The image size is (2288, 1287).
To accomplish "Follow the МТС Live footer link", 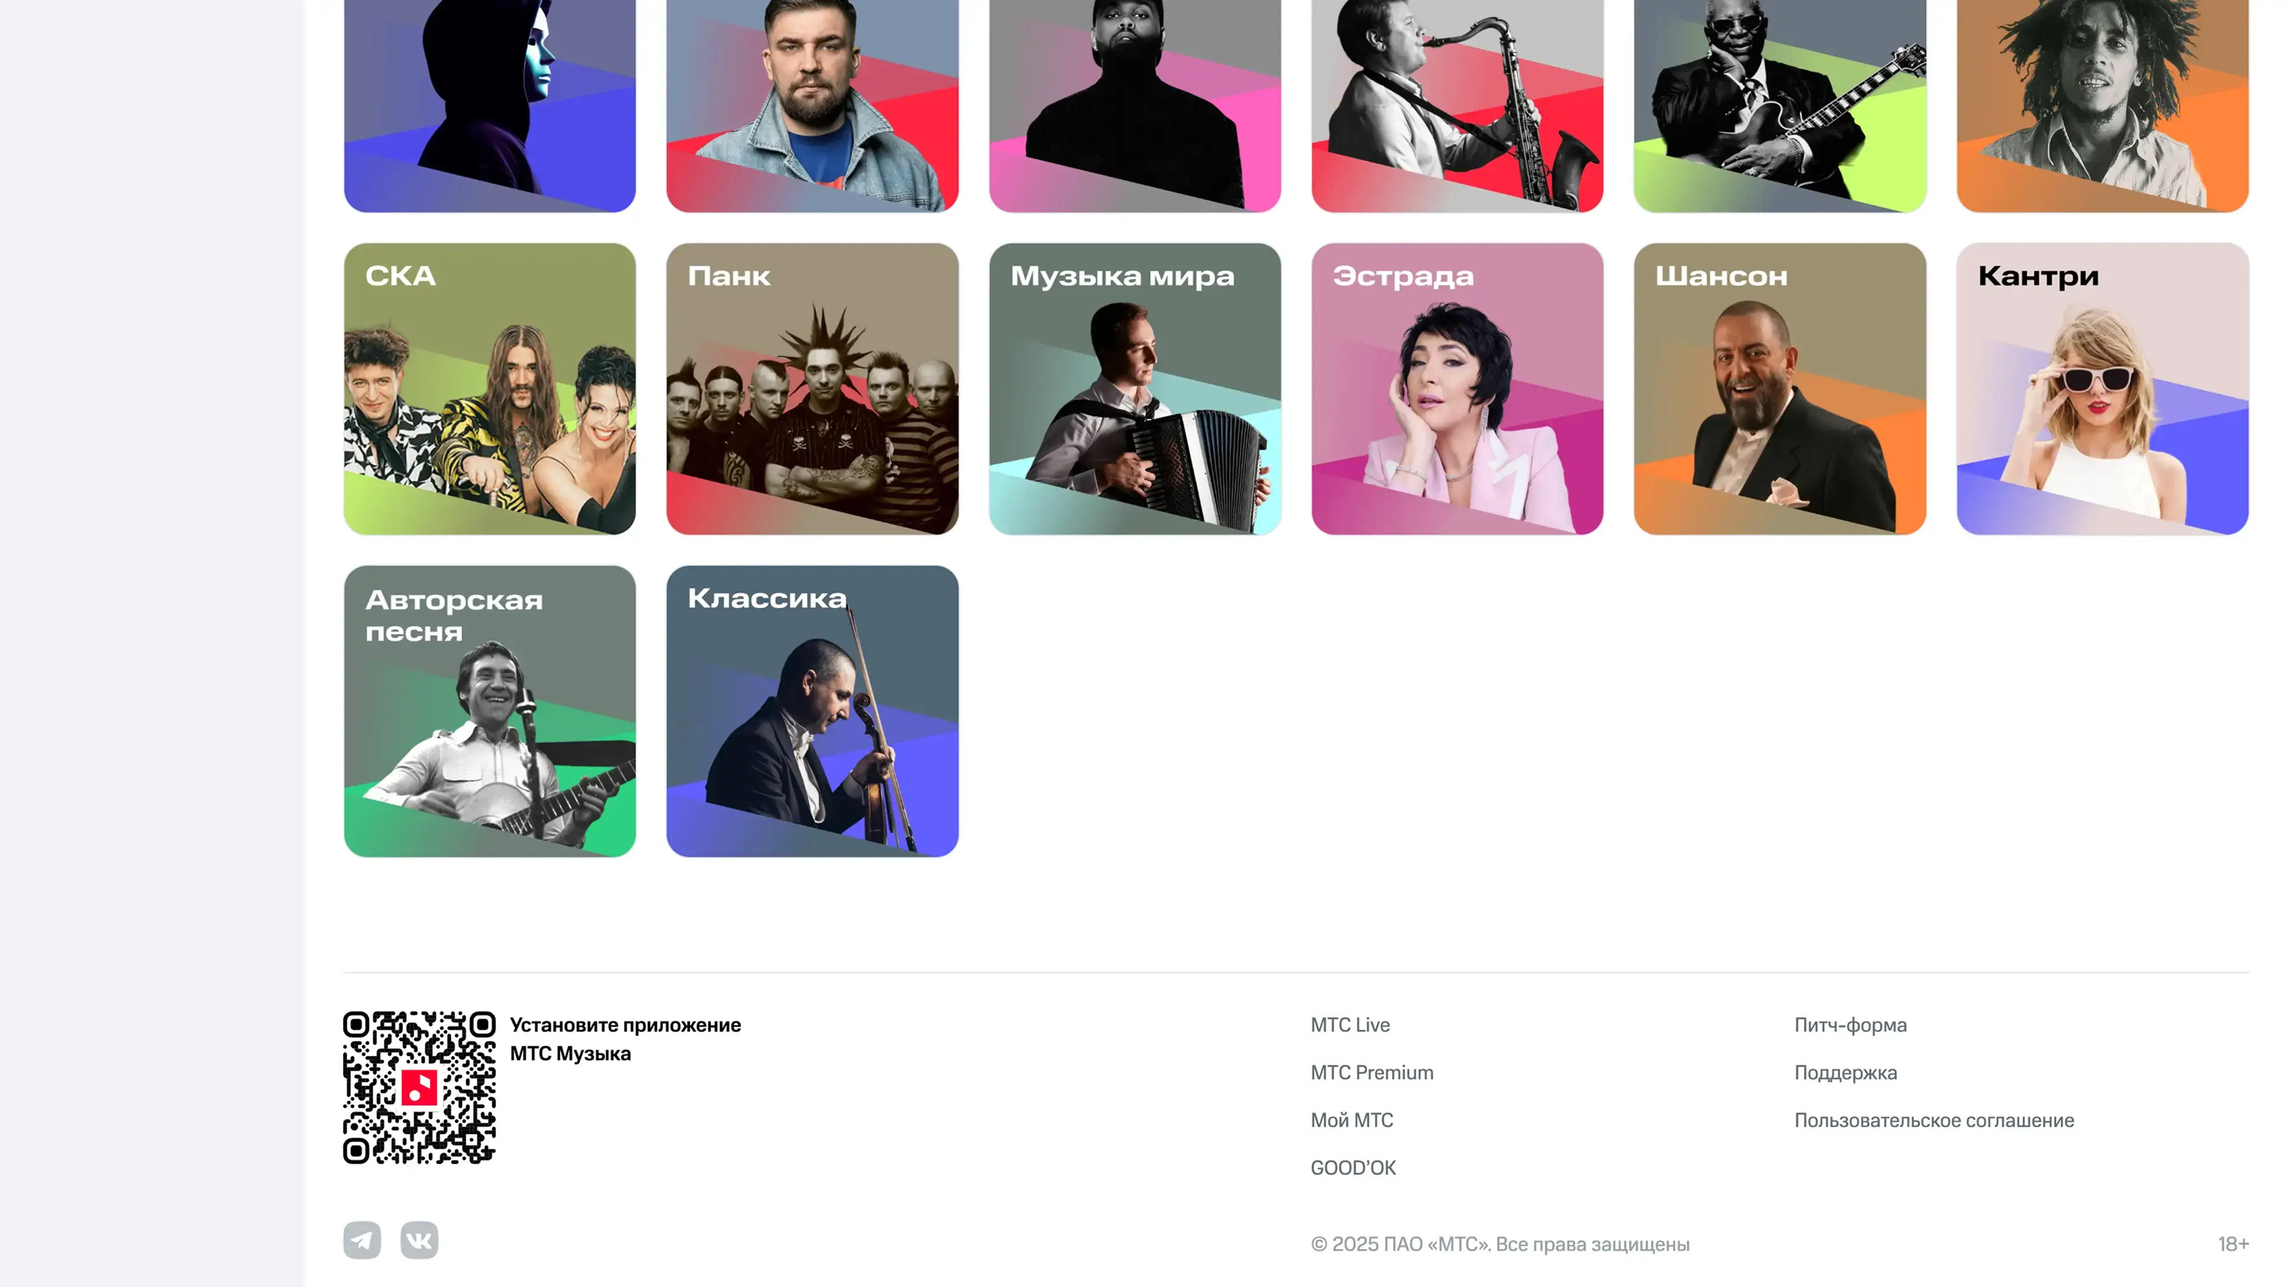I will click(1350, 1025).
